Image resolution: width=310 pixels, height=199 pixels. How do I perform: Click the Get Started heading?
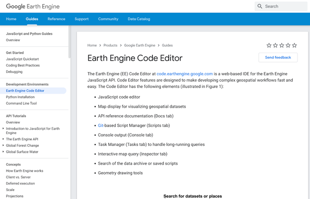[x=15, y=53]
